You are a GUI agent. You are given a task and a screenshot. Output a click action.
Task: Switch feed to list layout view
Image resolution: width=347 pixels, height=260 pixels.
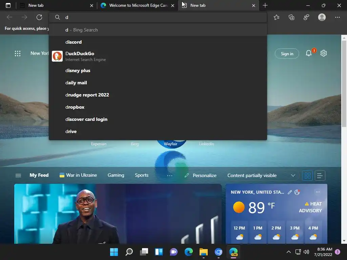point(320,176)
